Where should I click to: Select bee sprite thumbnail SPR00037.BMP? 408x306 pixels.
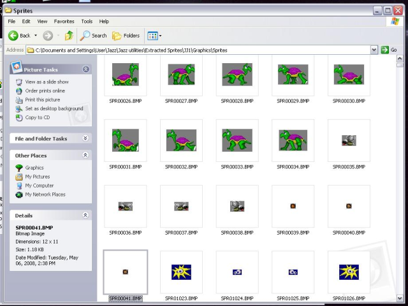(x=181, y=206)
